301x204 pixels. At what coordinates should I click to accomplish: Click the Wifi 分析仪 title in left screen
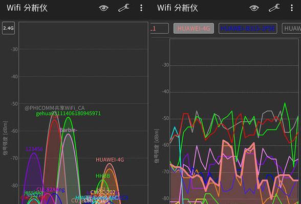(x=27, y=8)
